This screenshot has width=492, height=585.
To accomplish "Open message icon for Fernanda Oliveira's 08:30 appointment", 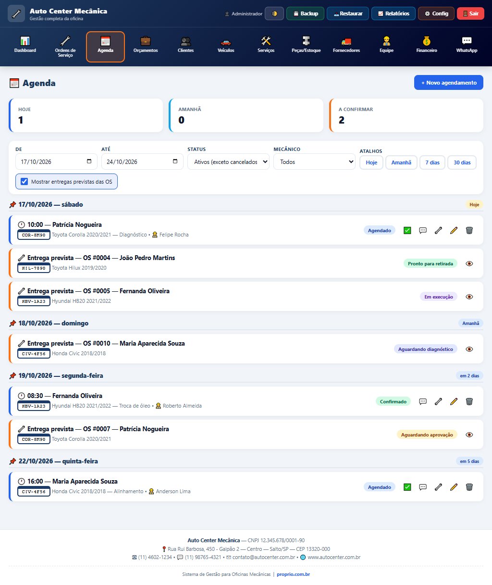I will (x=423, y=401).
